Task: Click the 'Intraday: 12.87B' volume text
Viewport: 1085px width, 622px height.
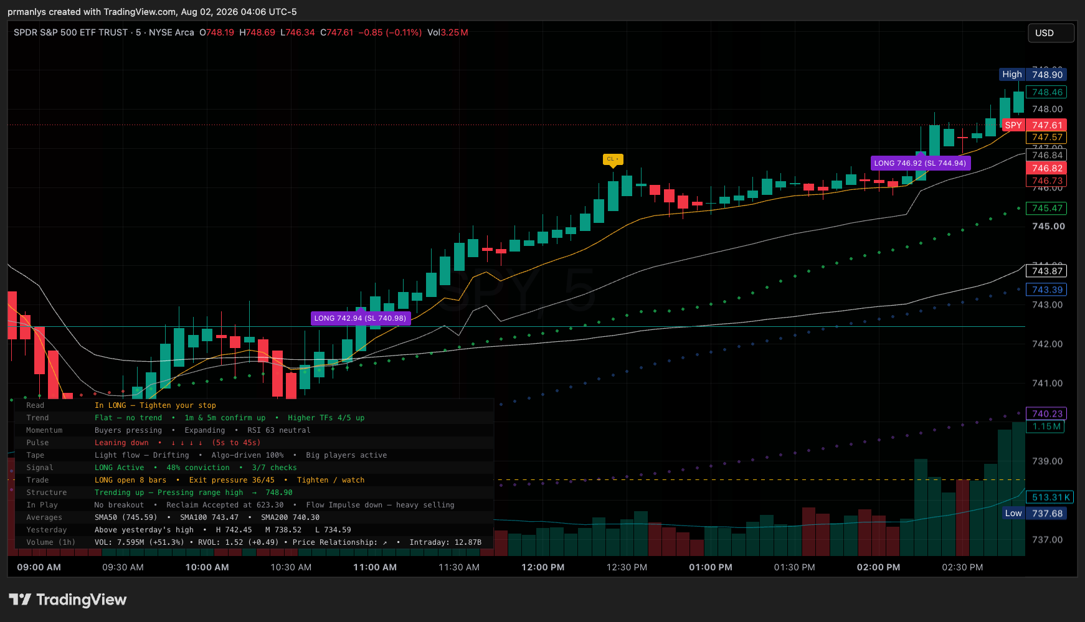Action: (x=445, y=542)
